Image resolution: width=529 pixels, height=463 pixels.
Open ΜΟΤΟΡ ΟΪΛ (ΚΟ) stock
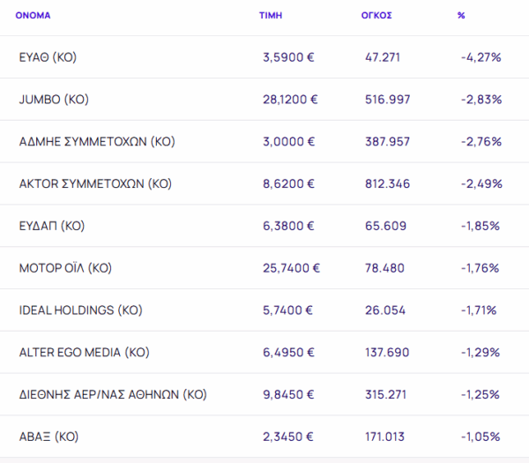[65, 268]
